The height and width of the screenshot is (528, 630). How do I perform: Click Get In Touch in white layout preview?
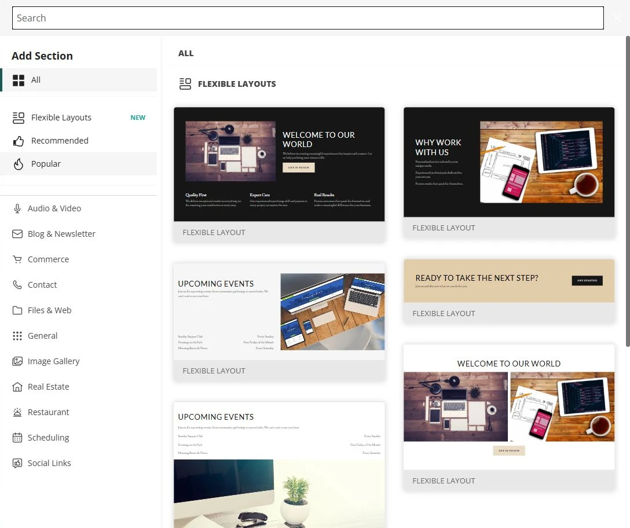[508, 451]
